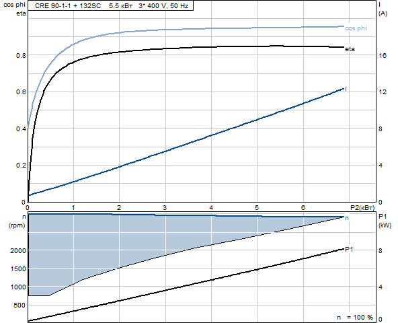The image size is (398, 323).
Task: Click the P1 (kW) axis title
Action: click(x=385, y=221)
